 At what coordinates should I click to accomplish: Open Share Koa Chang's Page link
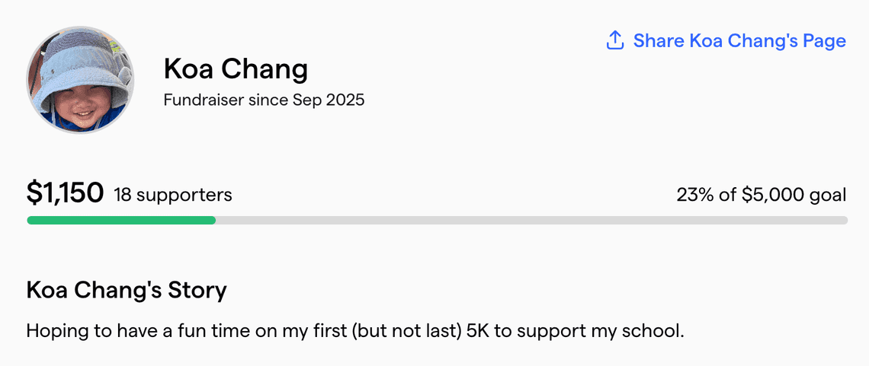pos(739,40)
